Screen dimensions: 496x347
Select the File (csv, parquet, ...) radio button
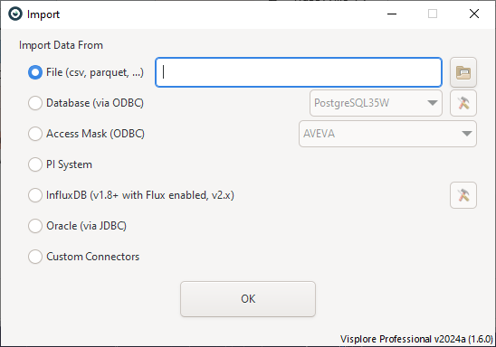[35, 72]
